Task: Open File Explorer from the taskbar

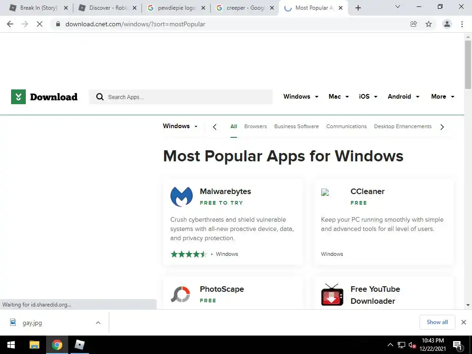Action: [34, 345]
